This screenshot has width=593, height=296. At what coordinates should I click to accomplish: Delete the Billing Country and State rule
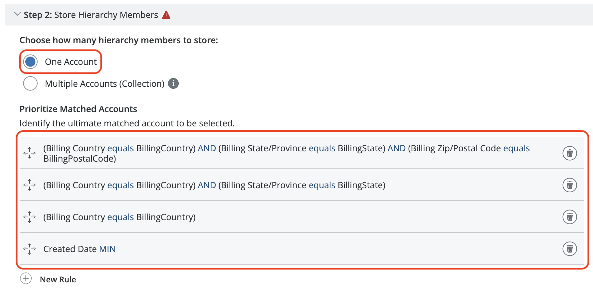click(569, 185)
